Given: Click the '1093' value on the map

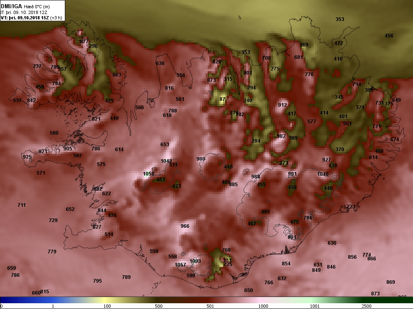Looking at the screenshot, I should (195, 261).
